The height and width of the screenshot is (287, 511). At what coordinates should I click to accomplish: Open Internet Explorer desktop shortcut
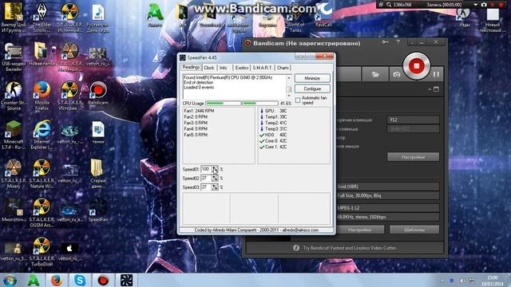click(x=42, y=135)
